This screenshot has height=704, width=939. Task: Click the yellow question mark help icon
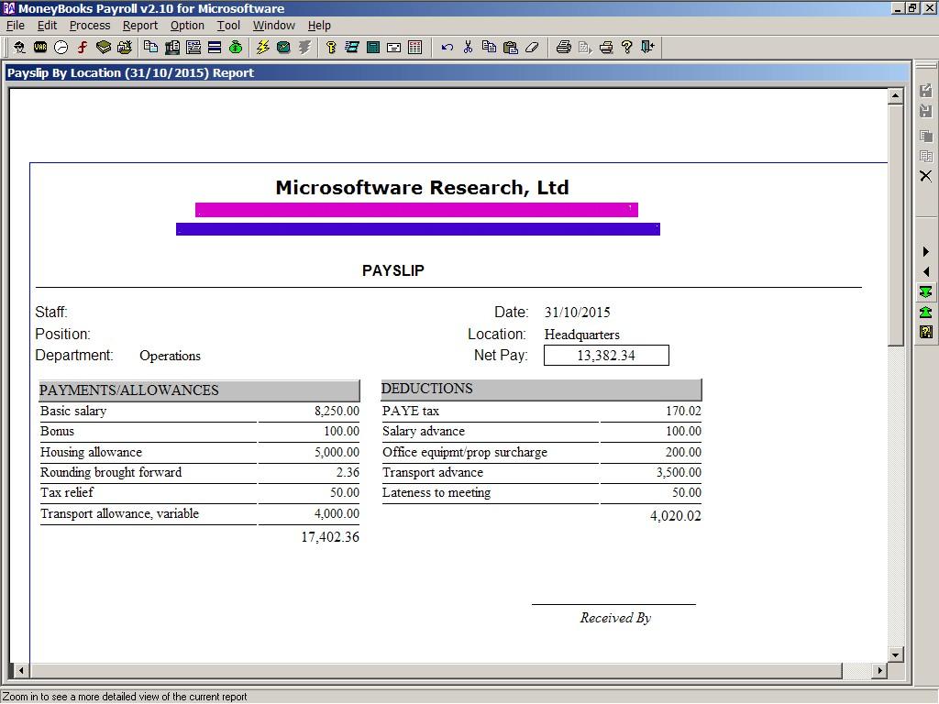627,47
